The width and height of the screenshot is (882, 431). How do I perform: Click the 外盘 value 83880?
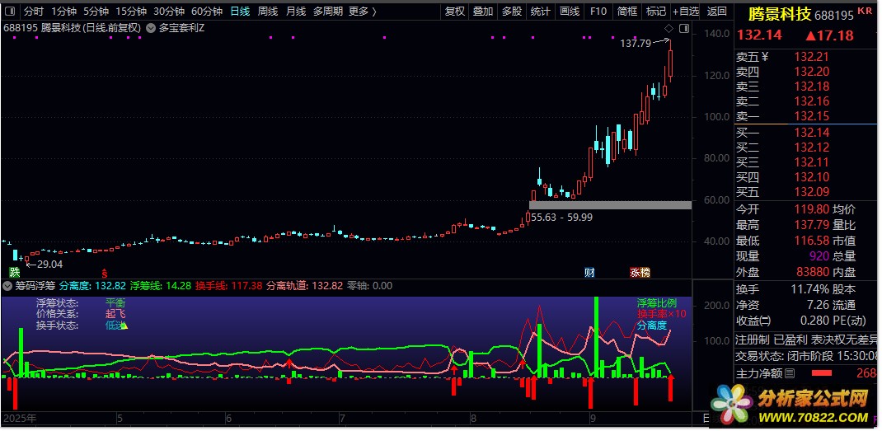[x=812, y=272]
